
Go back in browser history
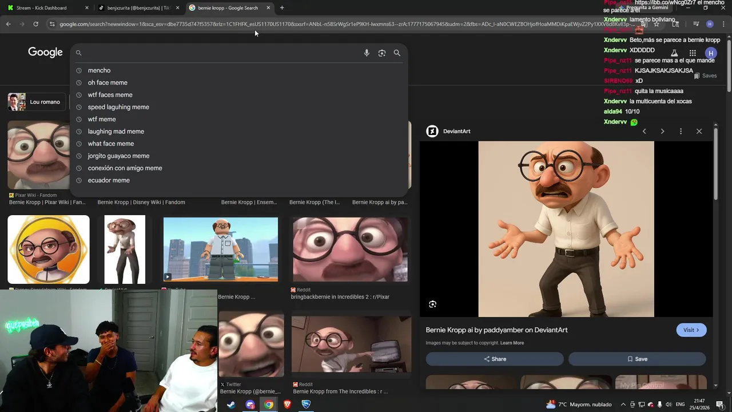(8, 24)
